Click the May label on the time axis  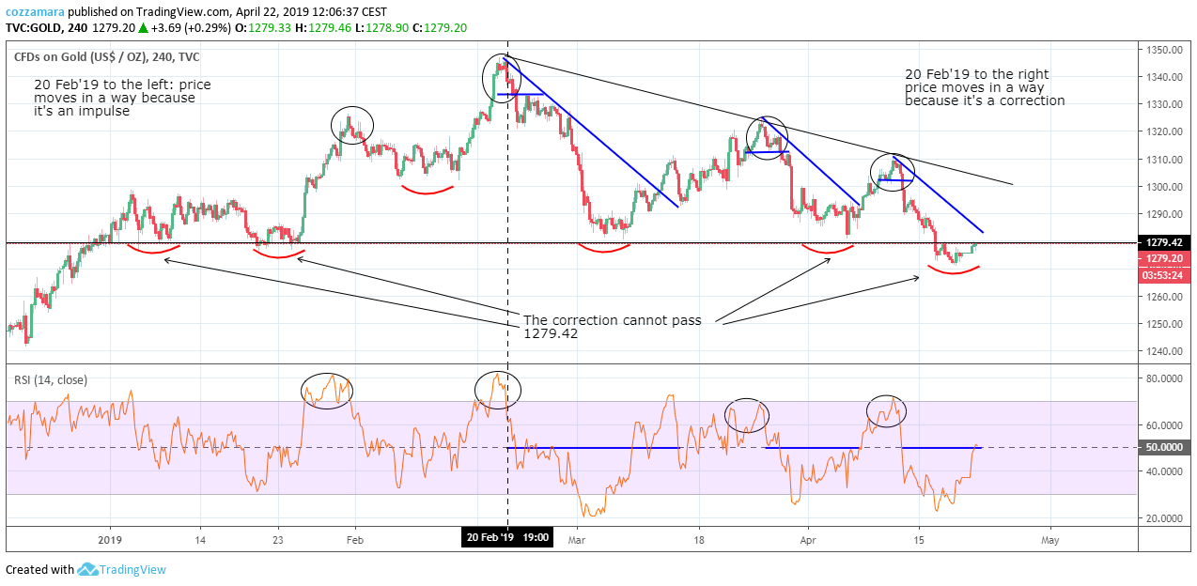tap(1050, 540)
